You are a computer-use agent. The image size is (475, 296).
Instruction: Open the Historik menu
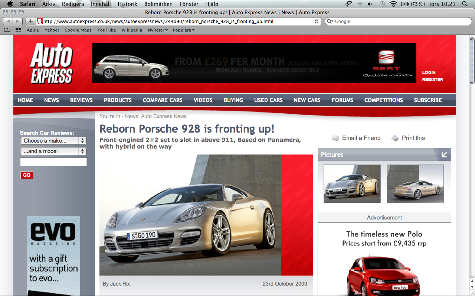(x=127, y=4)
